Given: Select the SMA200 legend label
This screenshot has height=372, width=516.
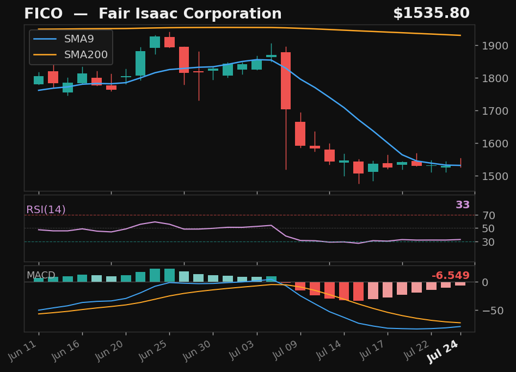Looking at the screenshot, I should point(85,54).
